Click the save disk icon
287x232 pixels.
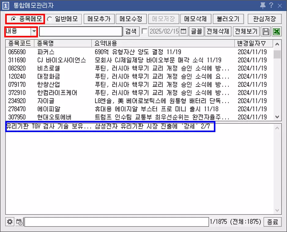[x=266, y=32]
